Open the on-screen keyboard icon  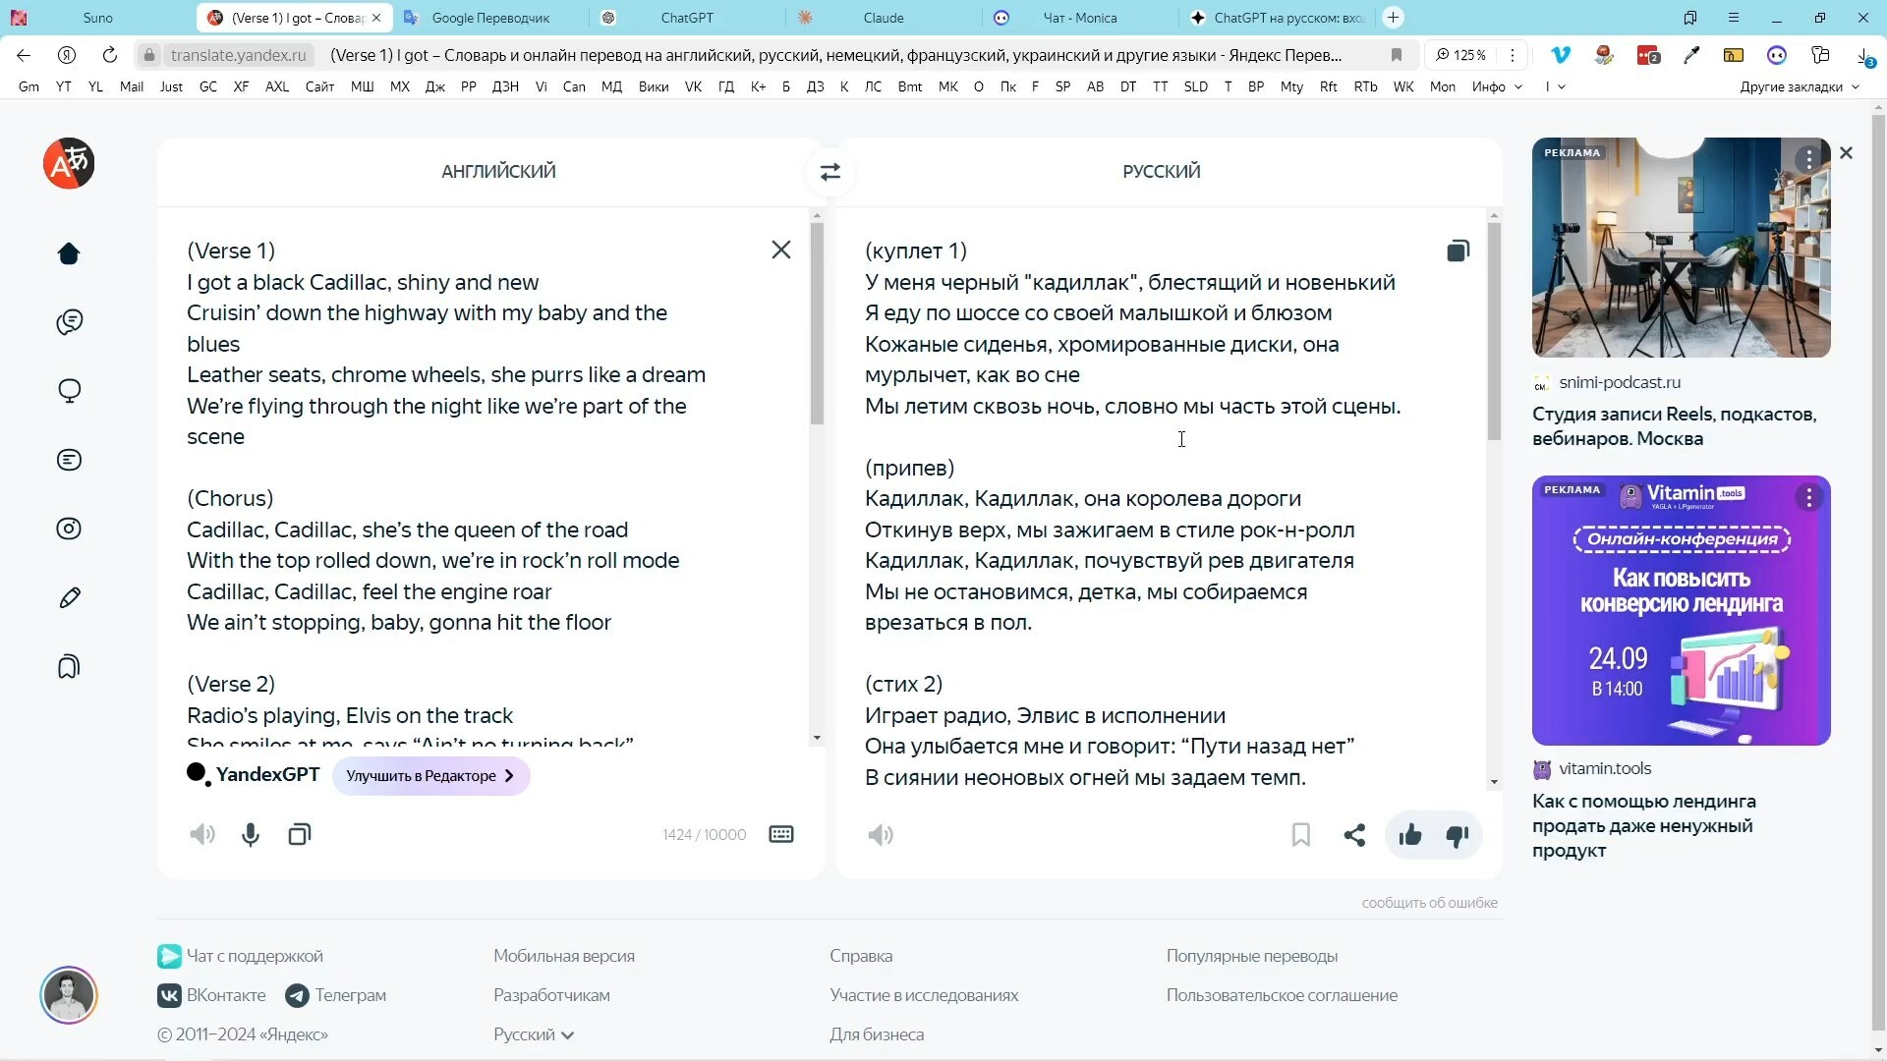(781, 834)
